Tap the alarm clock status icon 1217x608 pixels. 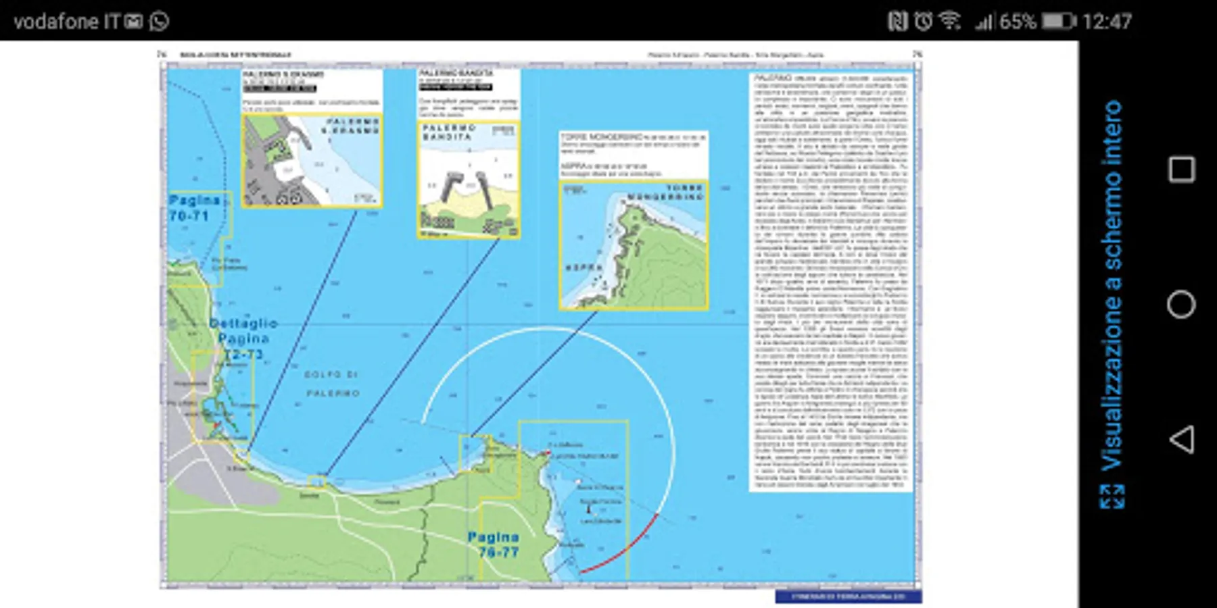pos(923,22)
